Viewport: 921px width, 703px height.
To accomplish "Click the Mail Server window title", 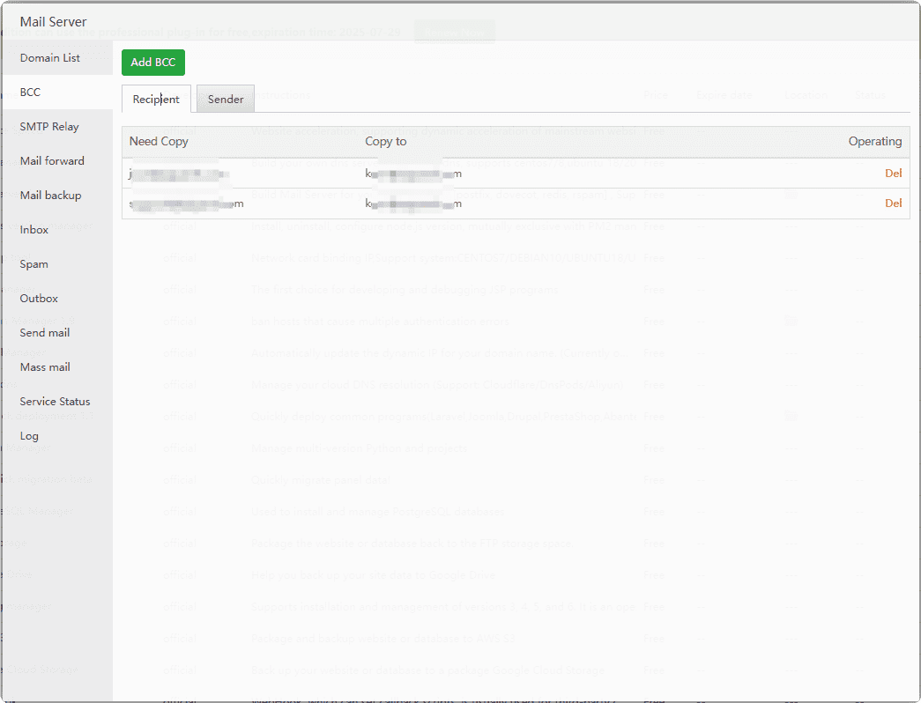I will pyautogui.click(x=54, y=22).
